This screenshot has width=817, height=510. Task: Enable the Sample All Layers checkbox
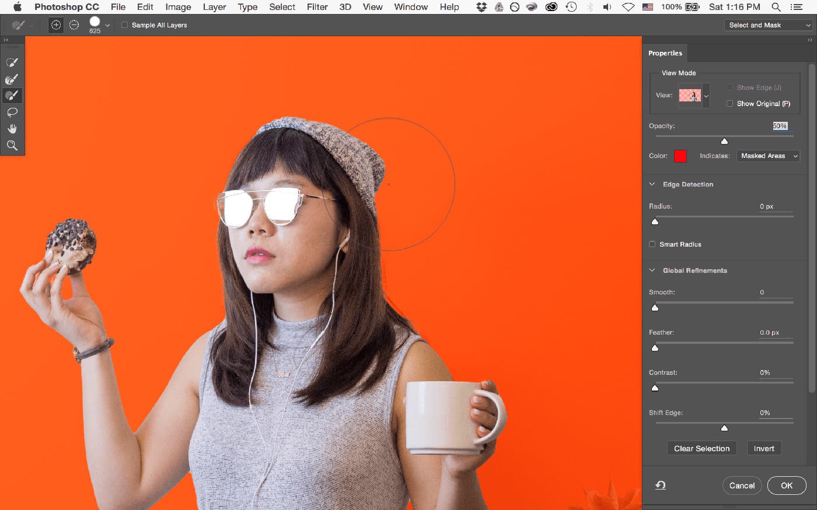coord(124,25)
